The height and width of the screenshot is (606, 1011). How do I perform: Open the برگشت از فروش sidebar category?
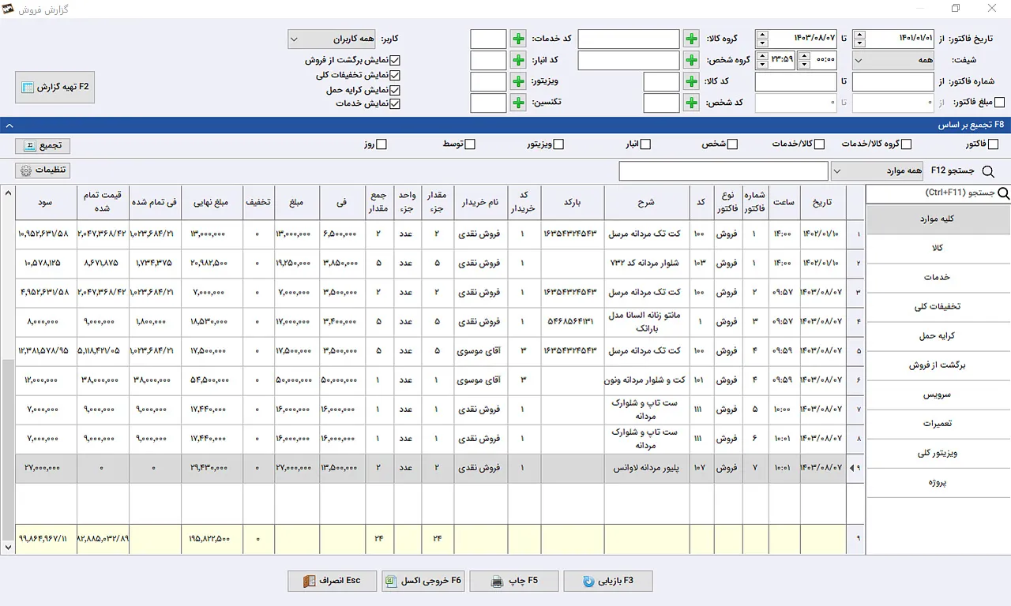click(938, 365)
